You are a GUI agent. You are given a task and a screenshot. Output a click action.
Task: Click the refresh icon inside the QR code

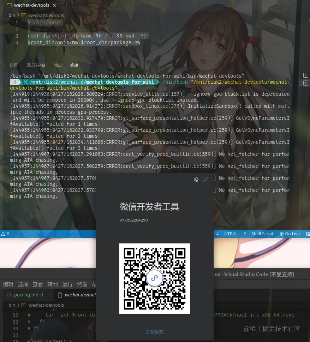(154, 278)
